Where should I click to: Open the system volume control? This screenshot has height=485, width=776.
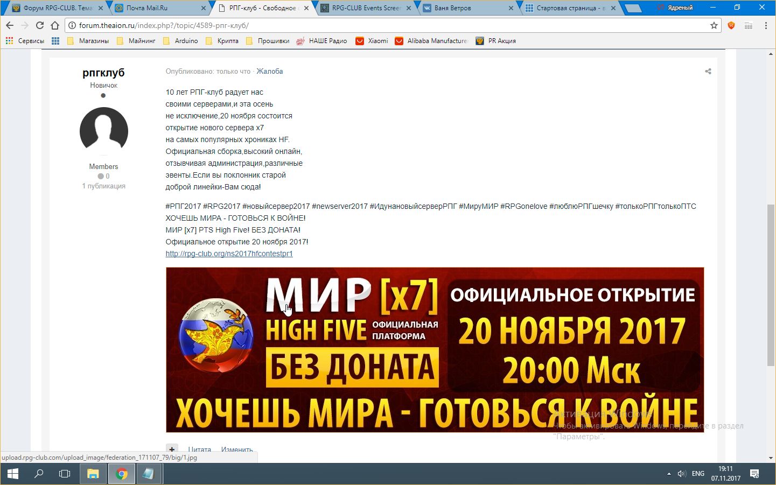[682, 474]
